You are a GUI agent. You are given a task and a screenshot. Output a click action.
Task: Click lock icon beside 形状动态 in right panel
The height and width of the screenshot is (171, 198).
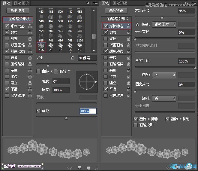pyautogui.click(x=128, y=26)
